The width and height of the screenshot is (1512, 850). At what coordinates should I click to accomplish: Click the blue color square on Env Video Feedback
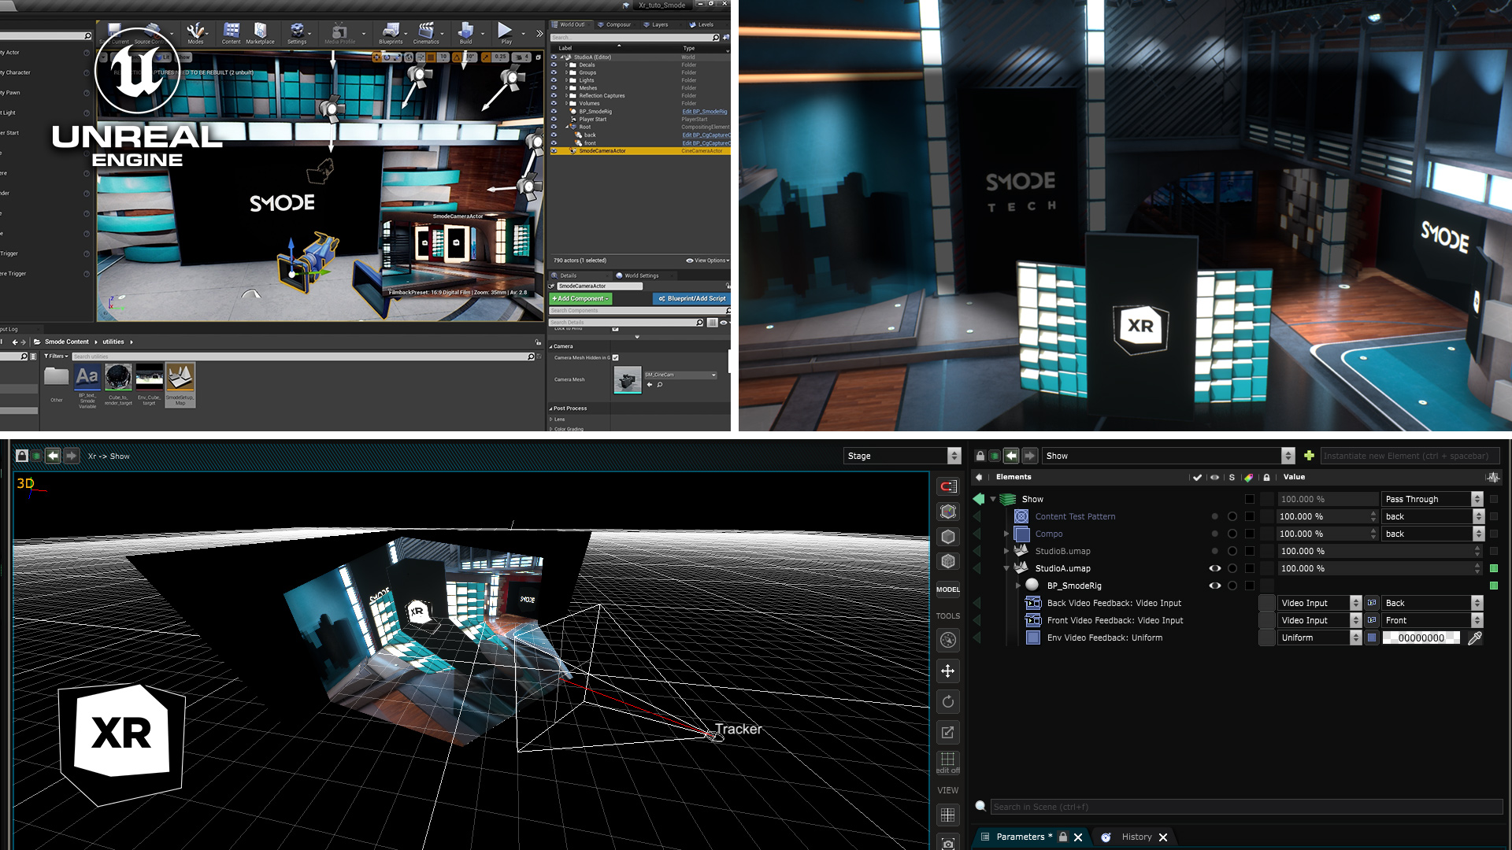pyautogui.click(x=1372, y=638)
